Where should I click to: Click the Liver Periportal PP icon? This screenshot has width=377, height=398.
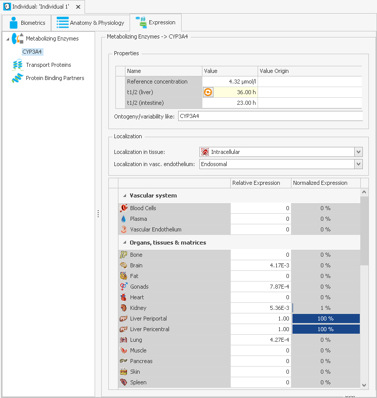[123, 319]
